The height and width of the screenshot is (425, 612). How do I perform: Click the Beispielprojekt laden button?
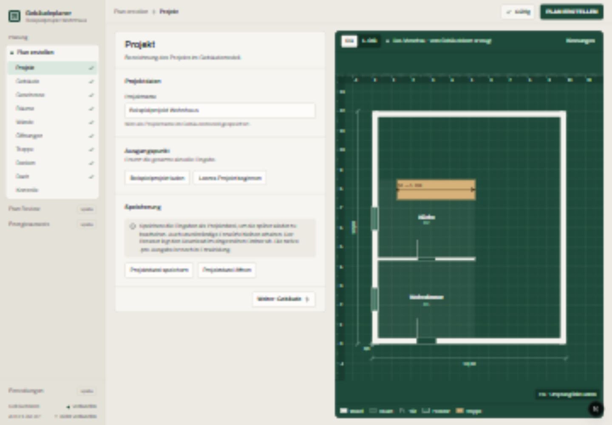(x=157, y=178)
